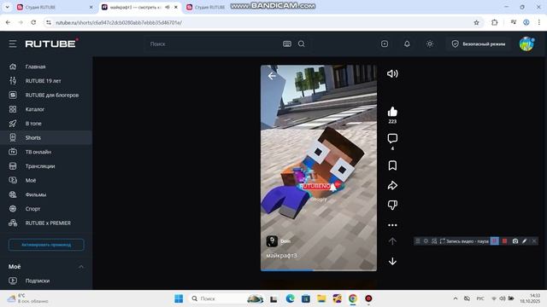Open the user profile avatar
The width and height of the screenshot is (547, 307).
coord(526,43)
